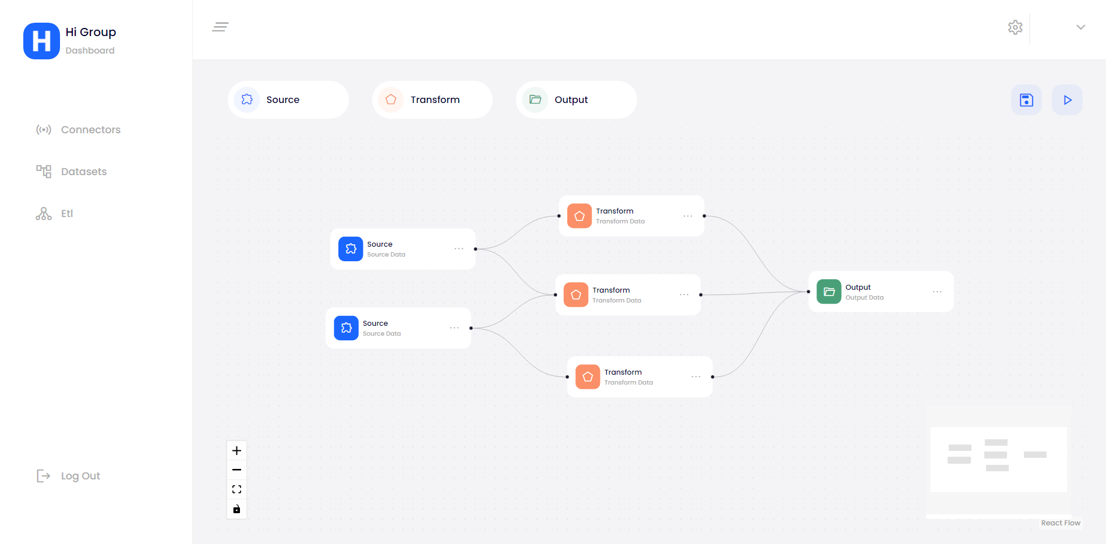1106x544 pixels.
Task: Click the orange icon on the bottom Transform node
Action: coord(588,377)
